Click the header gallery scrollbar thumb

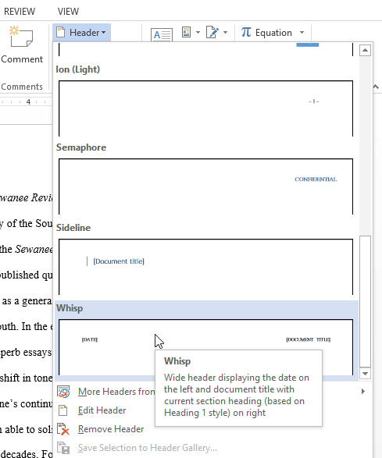365,301
